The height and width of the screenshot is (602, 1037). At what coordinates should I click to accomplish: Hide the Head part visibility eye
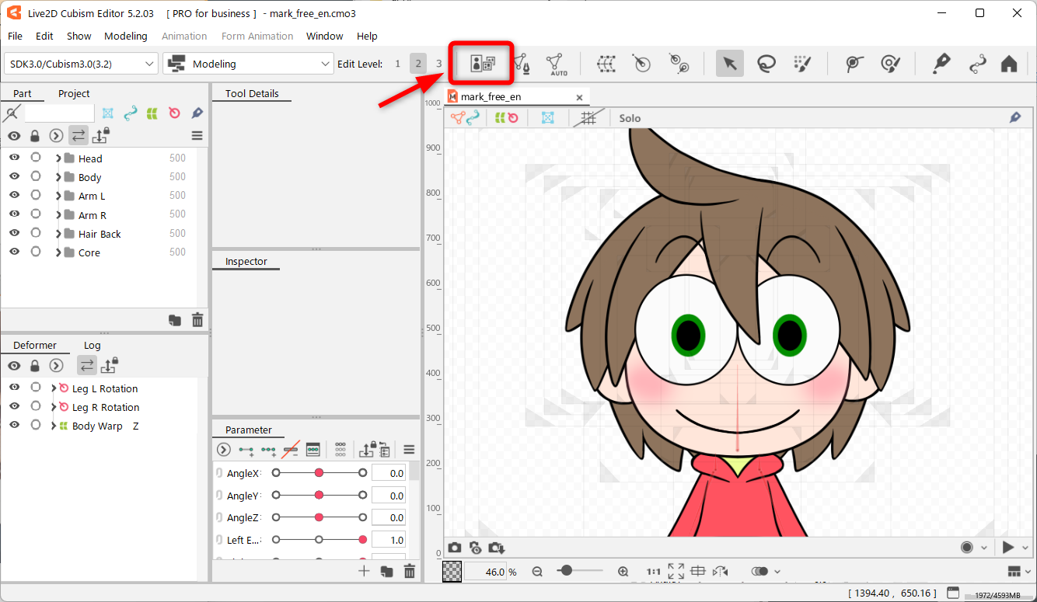14,158
